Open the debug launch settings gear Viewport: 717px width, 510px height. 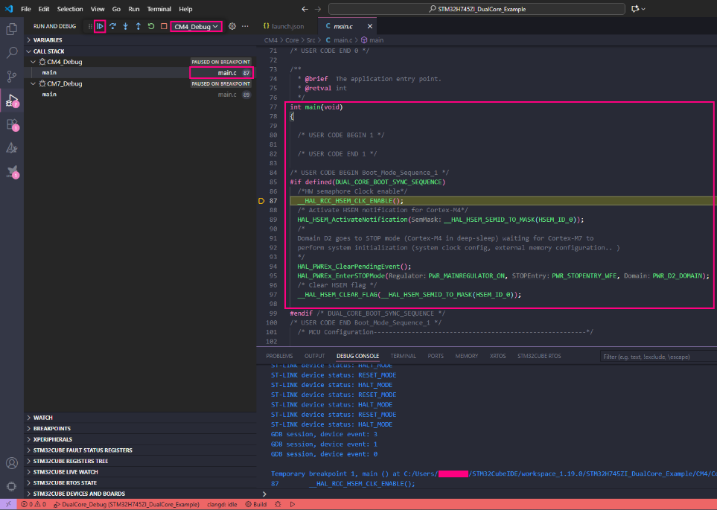point(232,26)
